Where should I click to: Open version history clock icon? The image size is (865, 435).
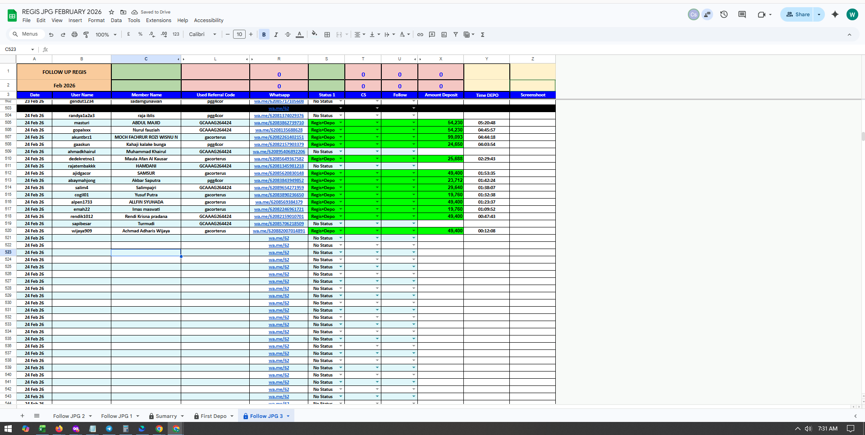click(723, 14)
